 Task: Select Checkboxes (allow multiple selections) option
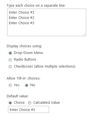coord(10,67)
